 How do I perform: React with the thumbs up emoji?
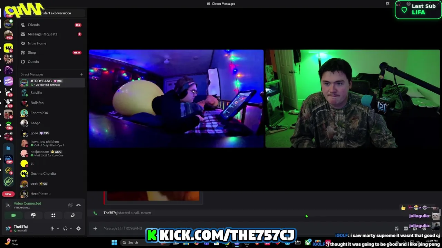point(403,208)
